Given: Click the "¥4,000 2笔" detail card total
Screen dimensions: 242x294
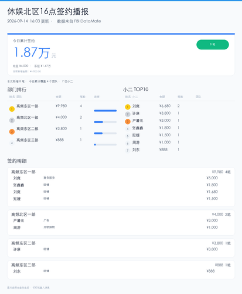Looking at the screenshot, I should coord(221,215).
